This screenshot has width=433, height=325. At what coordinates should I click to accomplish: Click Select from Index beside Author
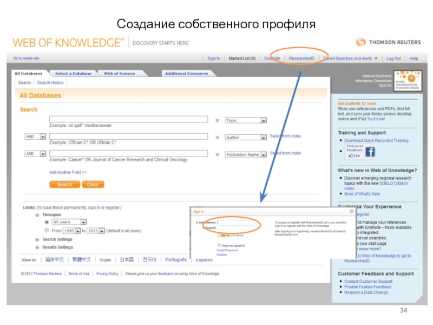tap(286, 136)
